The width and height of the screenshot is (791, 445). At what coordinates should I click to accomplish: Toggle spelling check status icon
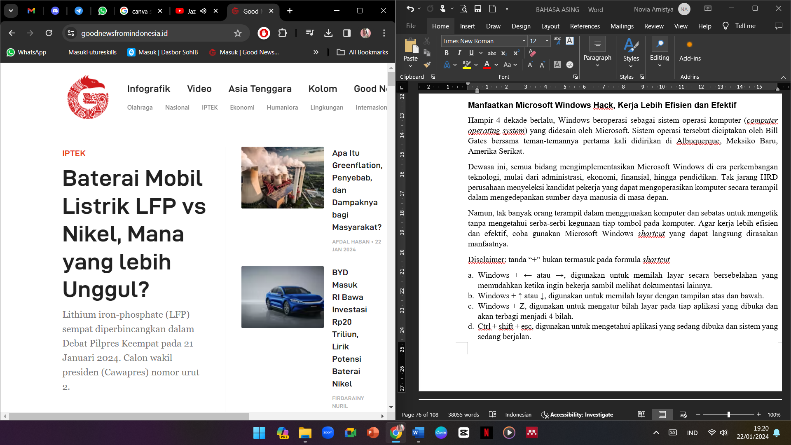[493, 415]
